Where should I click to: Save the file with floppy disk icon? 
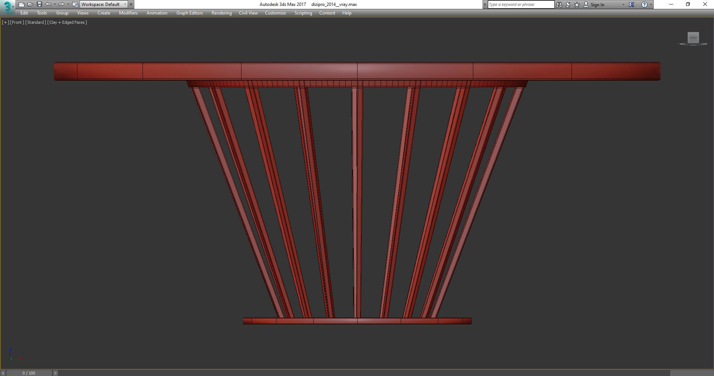click(39, 4)
